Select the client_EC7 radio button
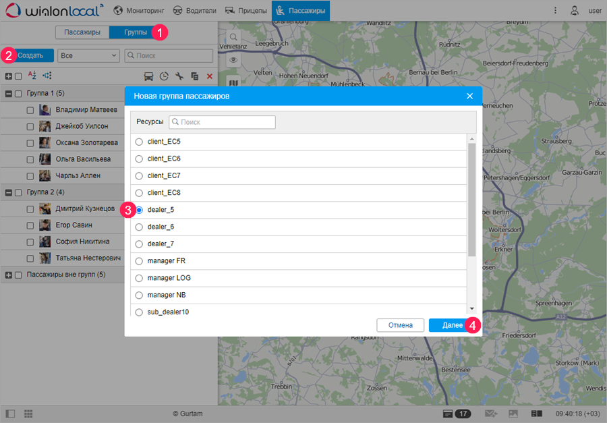 [139, 176]
